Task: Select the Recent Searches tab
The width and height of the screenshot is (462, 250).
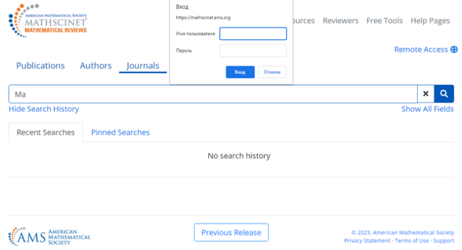Action: click(46, 132)
